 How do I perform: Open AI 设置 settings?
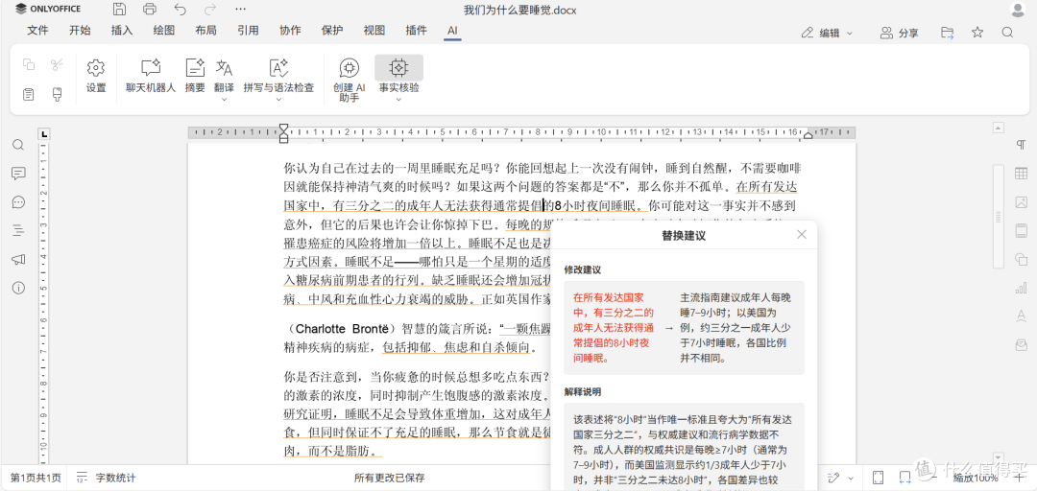[96, 75]
